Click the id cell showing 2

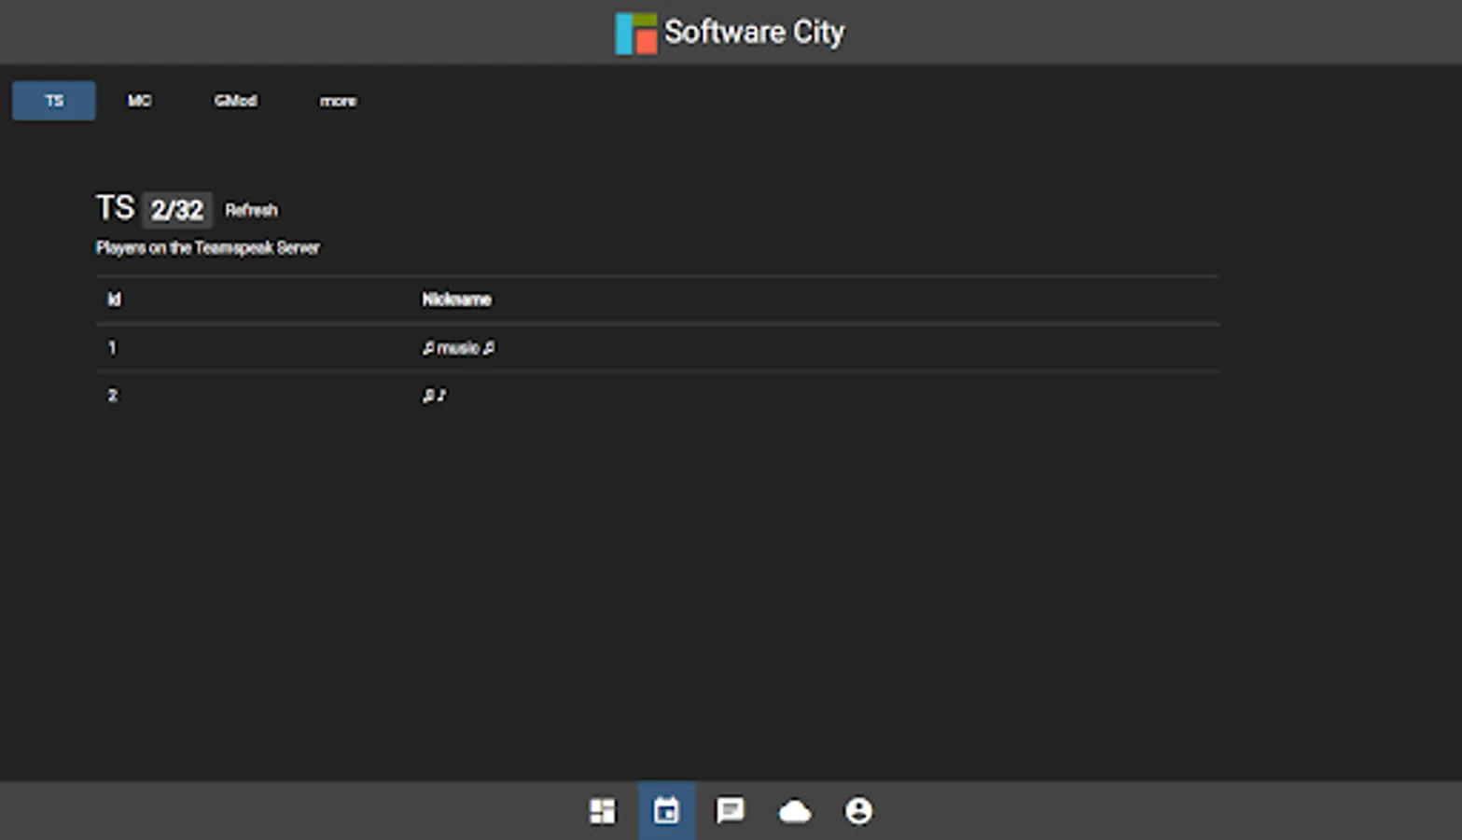click(112, 396)
